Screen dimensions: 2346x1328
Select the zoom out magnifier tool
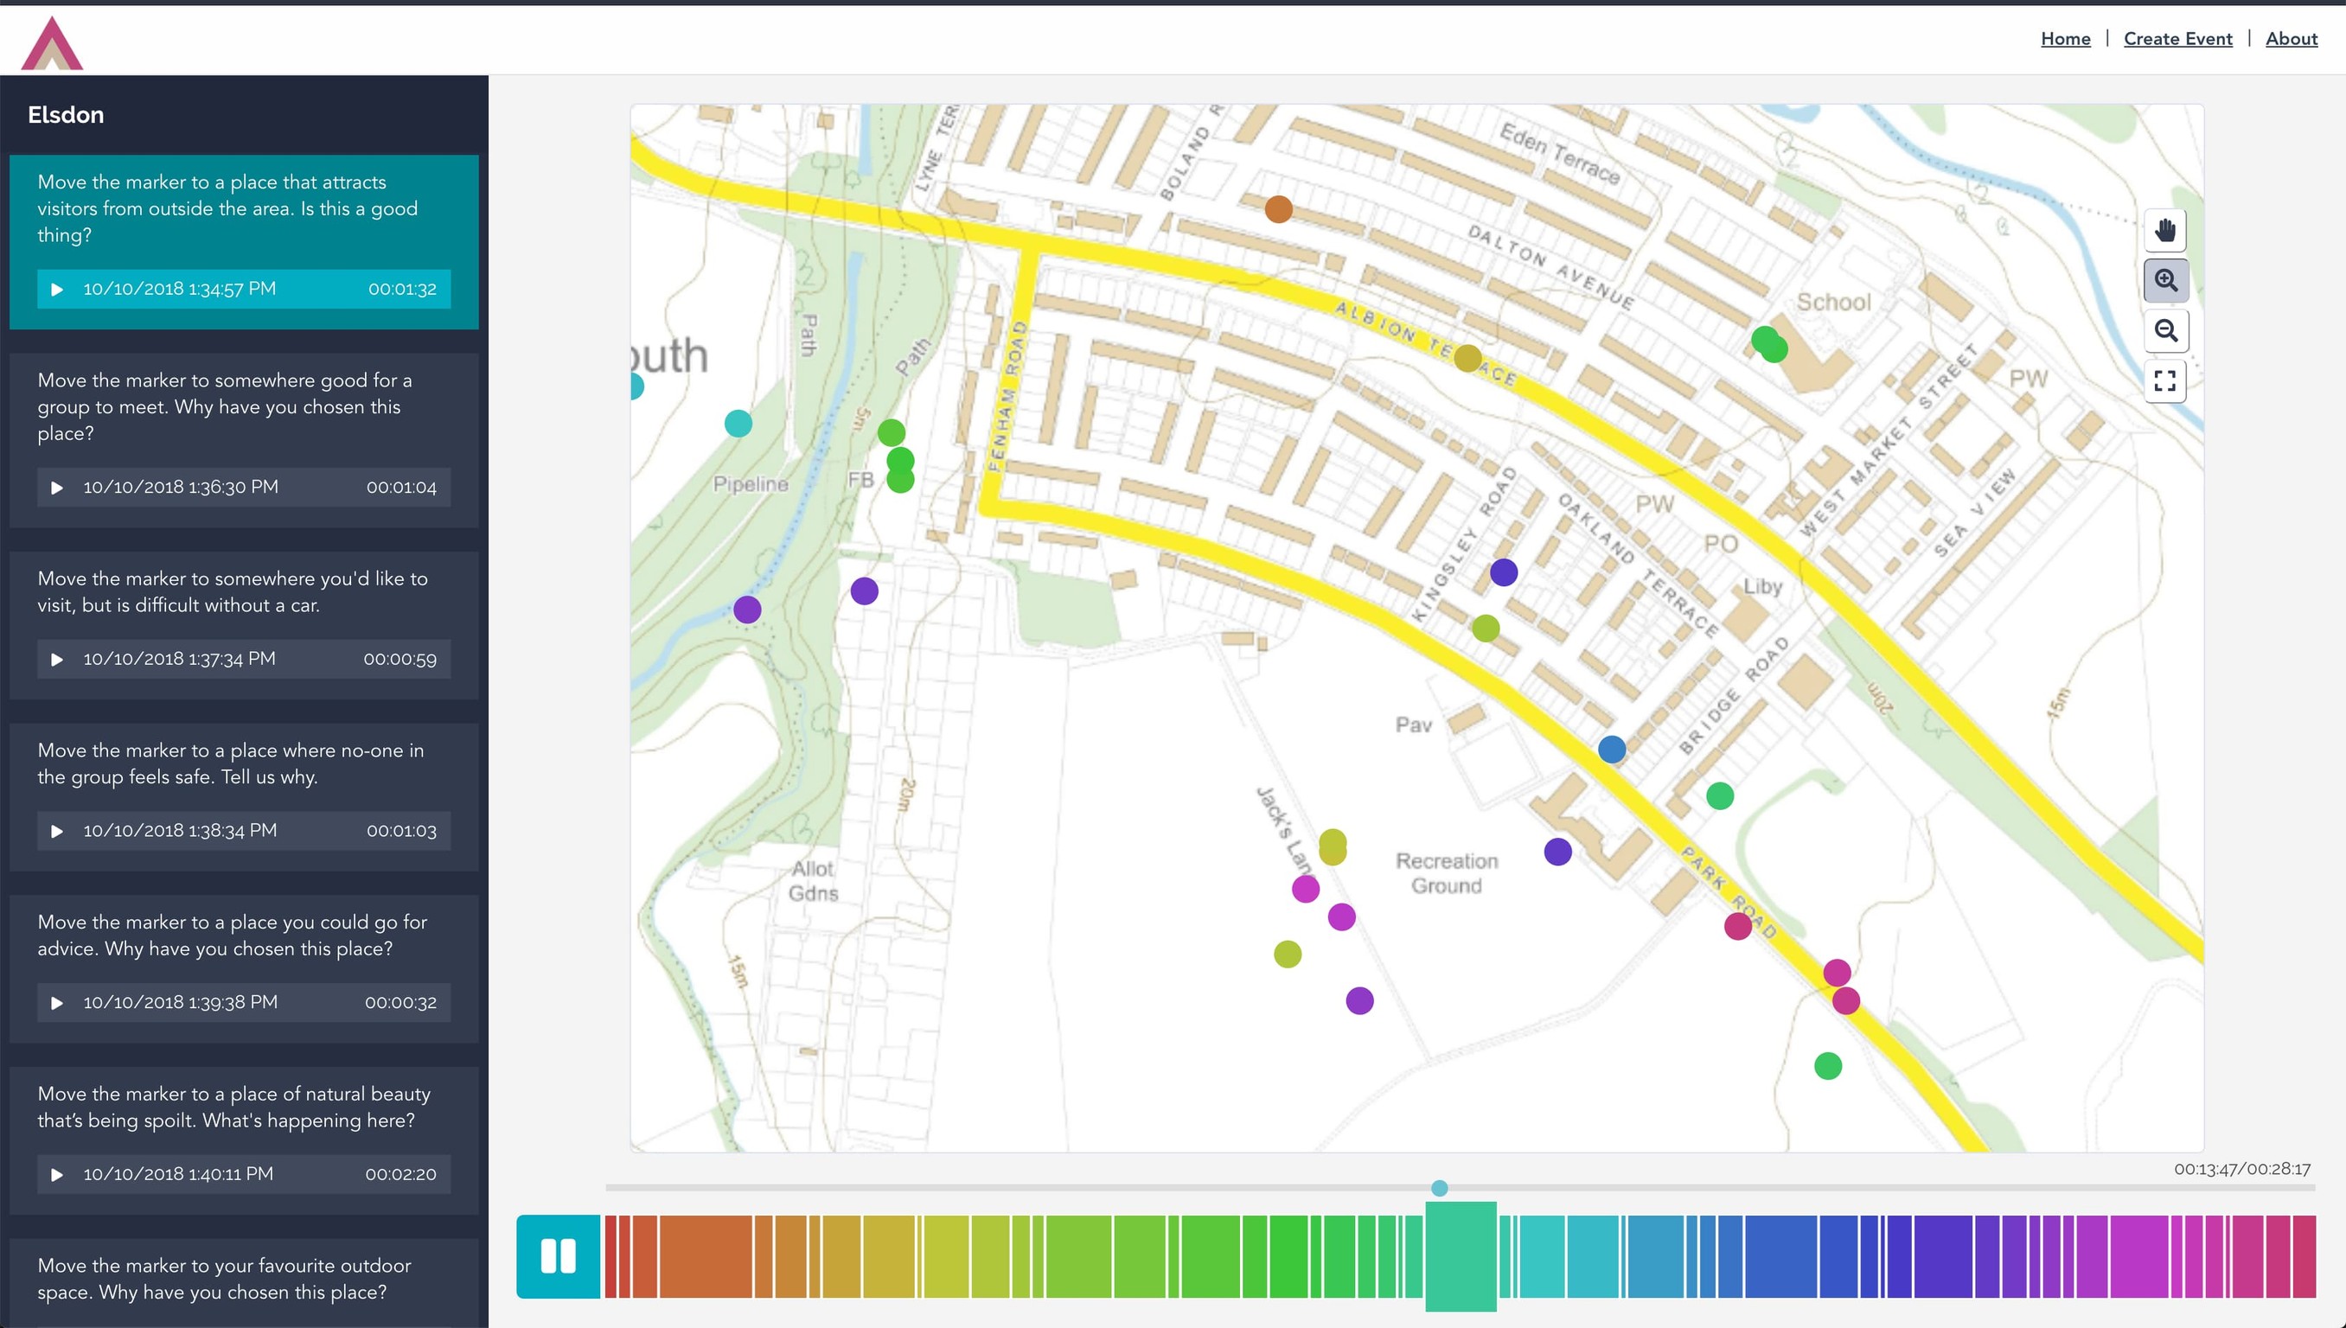2166,330
